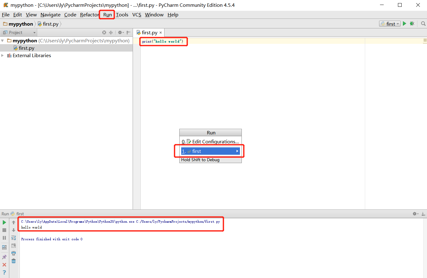Open the File menu
This screenshot has width=427, height=278.
(6, 15)
